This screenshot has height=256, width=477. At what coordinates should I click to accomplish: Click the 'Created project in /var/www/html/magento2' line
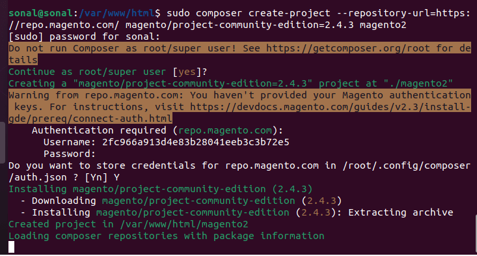point(128,224)
